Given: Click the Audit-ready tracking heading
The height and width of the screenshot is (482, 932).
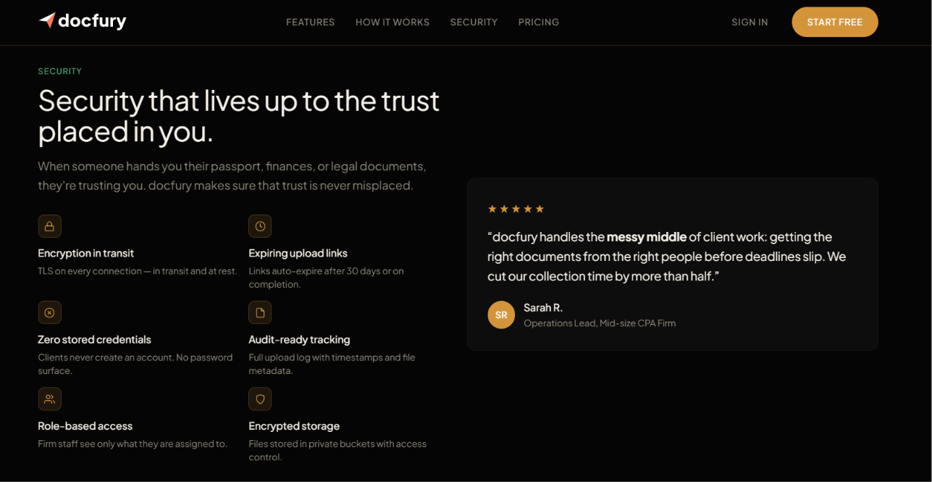Looking at the screenshot, I should [299, 339].
